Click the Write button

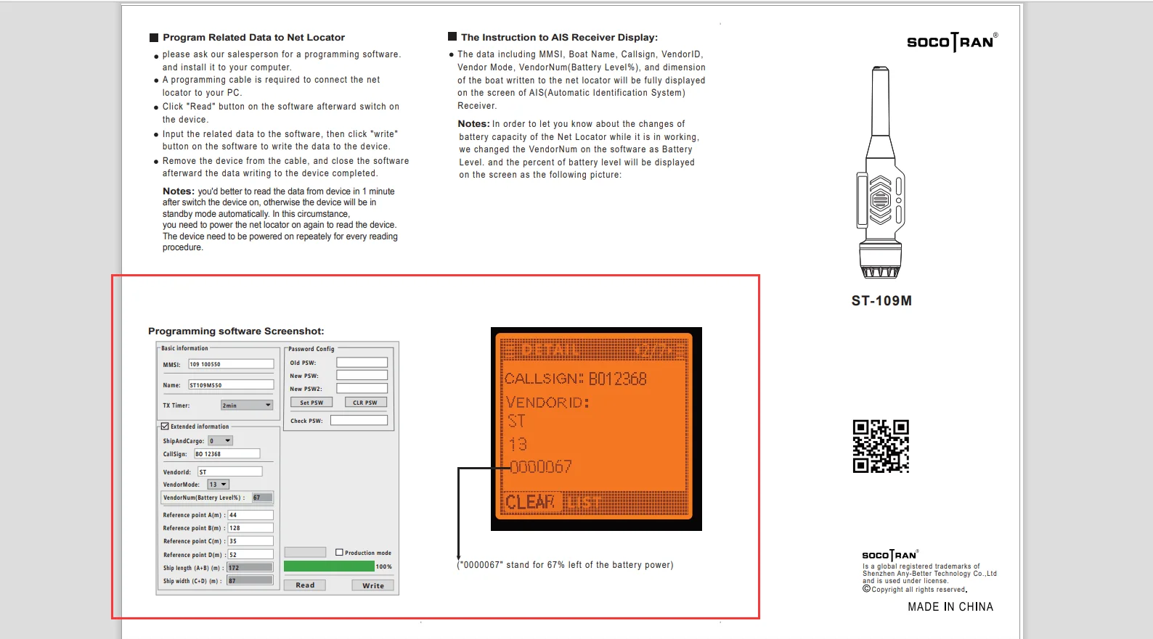point(373,585)
